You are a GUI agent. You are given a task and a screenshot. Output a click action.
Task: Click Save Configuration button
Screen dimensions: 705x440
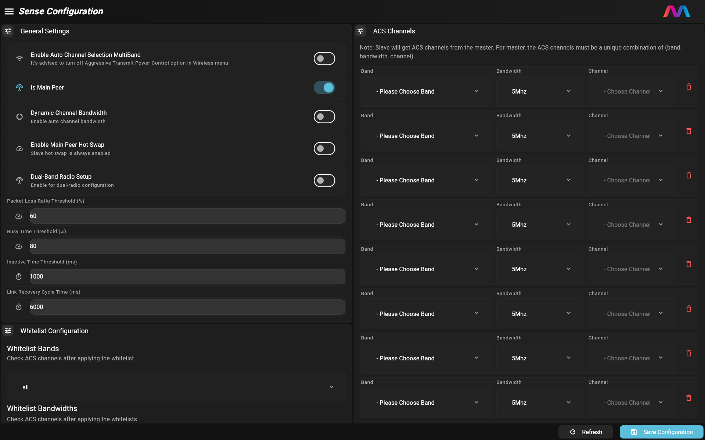pos(661,432)
